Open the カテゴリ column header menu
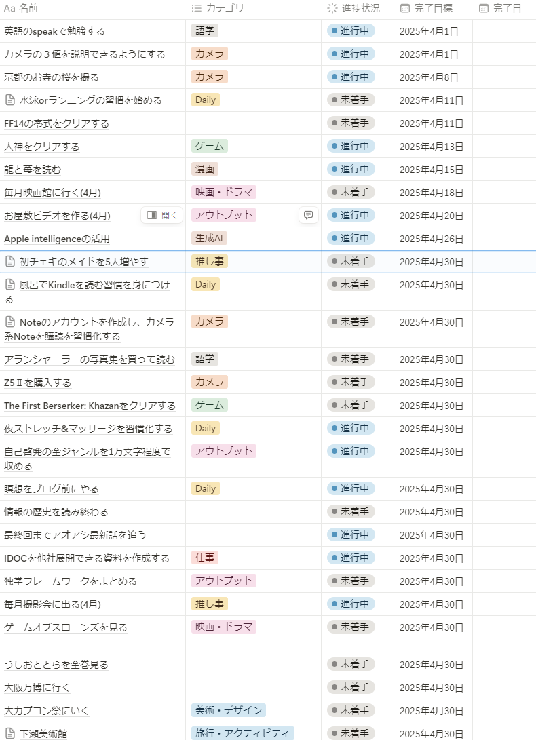This screenshot has width=536, height=740. pos(225,8)
